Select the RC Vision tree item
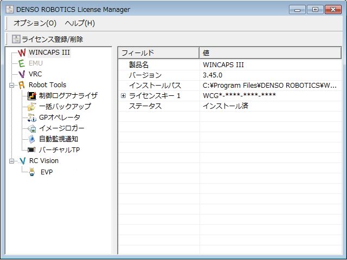The height and width of the screenshot is (260, 347). (44, 161)
